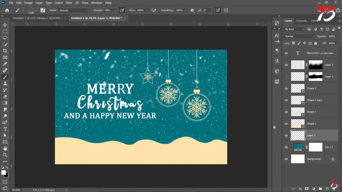
Task: Select the Horizontal Type tool
Action: [x=5, y=129]
